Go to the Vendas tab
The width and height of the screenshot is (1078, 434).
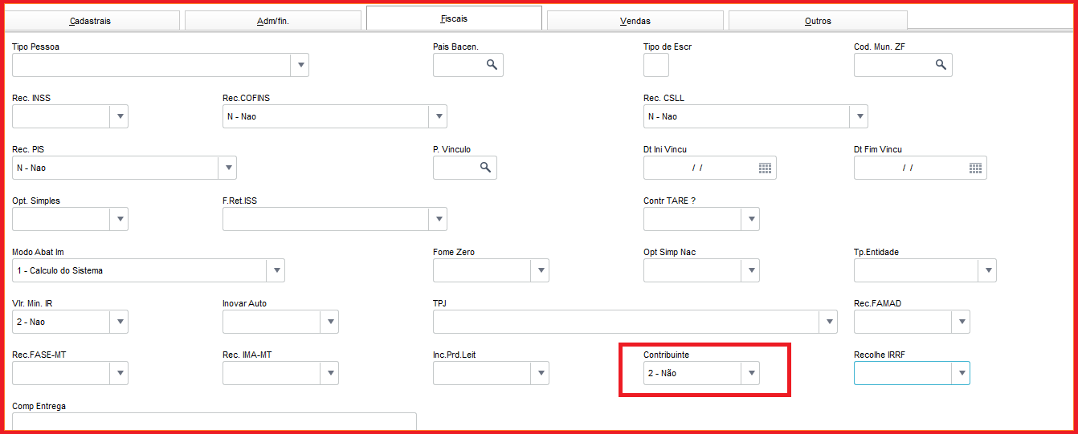[635, 21]
